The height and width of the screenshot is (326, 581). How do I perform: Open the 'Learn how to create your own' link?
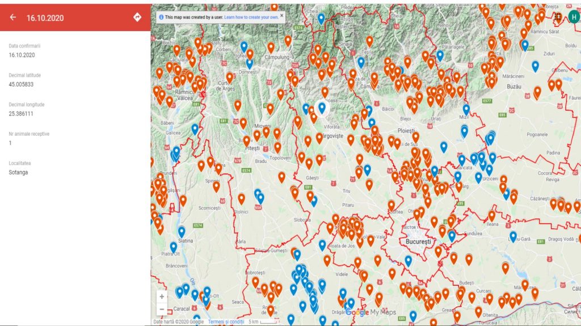(x=251, y=18)
